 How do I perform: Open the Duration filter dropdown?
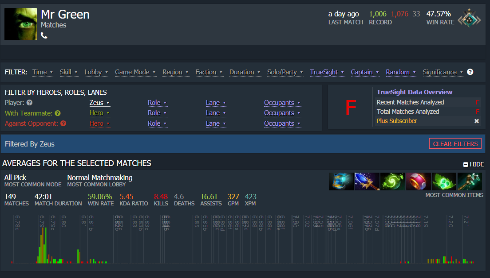(x=245, y=72)
